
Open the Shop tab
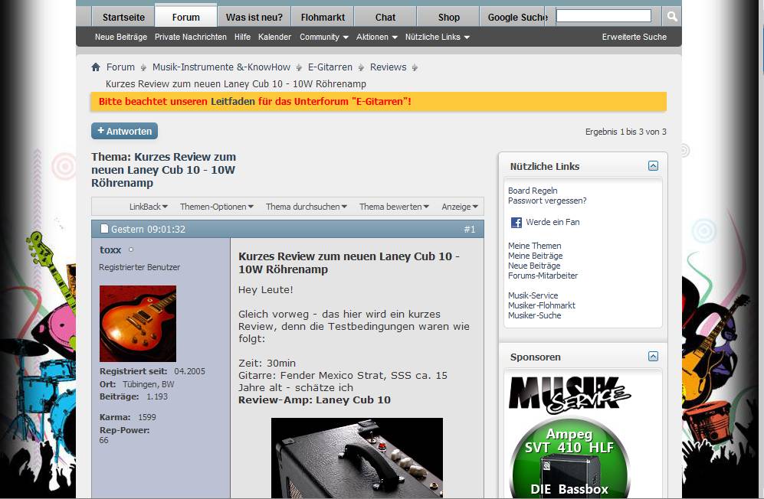click(448, 17)
